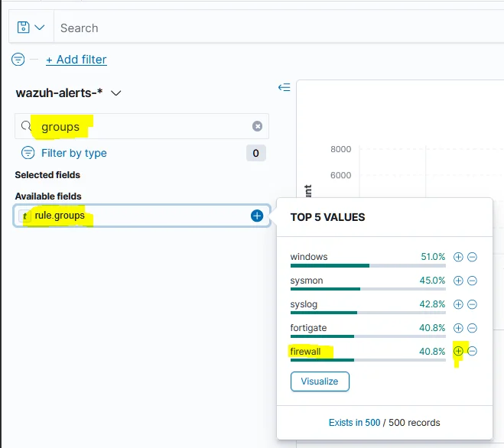Clear the groups field search text
Viewport: 504px width, 448px height.
click(x=257, y=126)
